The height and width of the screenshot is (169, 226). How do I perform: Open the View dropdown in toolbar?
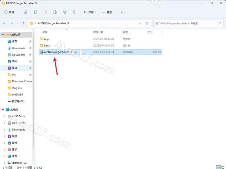(108, 12)
